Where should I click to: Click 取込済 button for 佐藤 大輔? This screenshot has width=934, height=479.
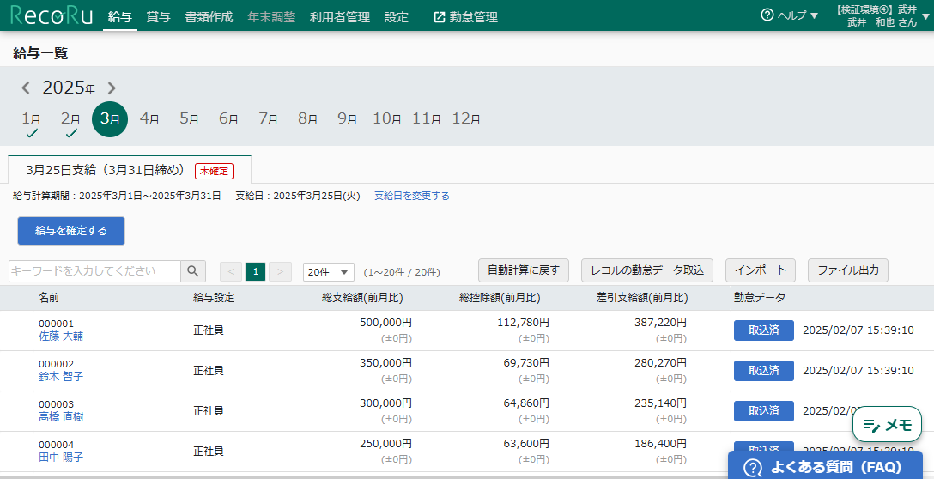pos(764,330)
